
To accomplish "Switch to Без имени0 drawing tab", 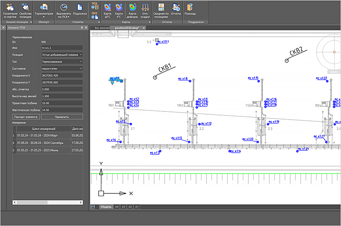I will coord(102,28).
